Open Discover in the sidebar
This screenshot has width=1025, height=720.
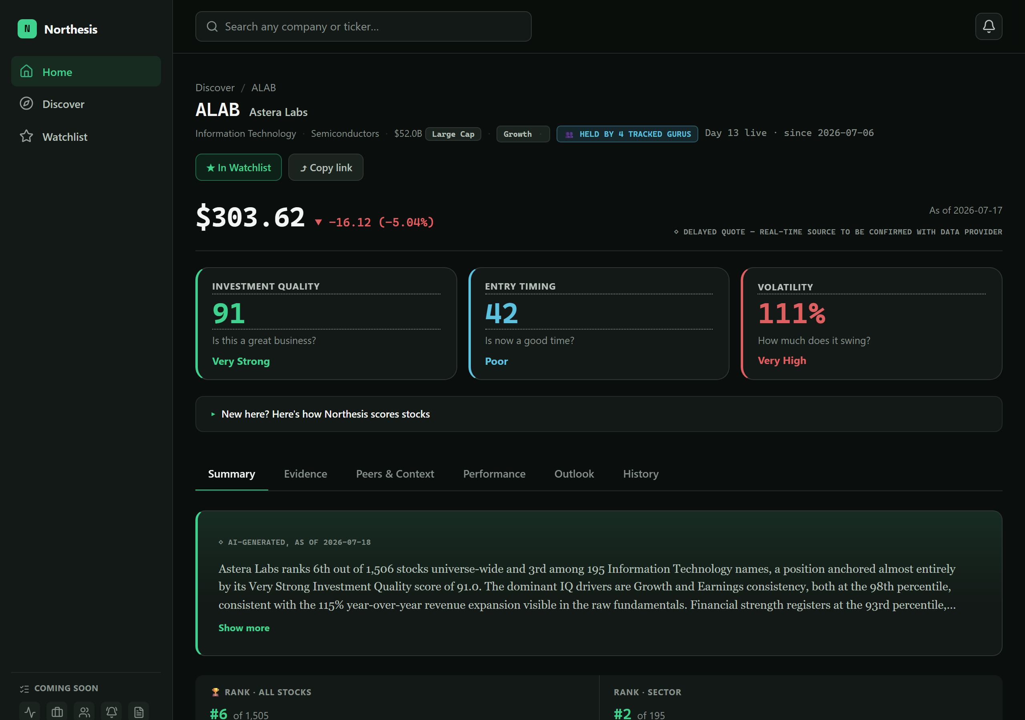tap(86, 104)
